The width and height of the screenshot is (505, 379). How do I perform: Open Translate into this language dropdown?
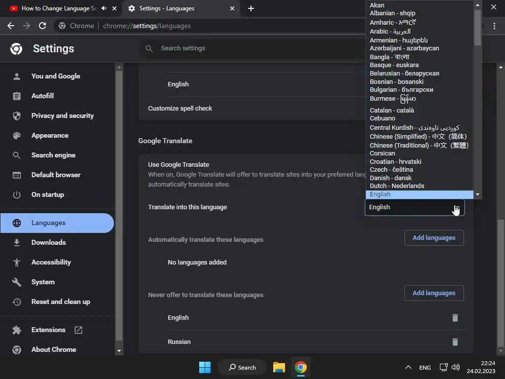414,207
